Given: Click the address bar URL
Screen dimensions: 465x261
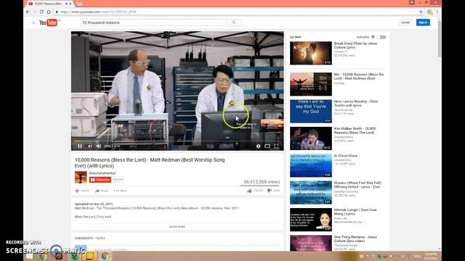Looking at the screenshot, I should tap(98, 12).
